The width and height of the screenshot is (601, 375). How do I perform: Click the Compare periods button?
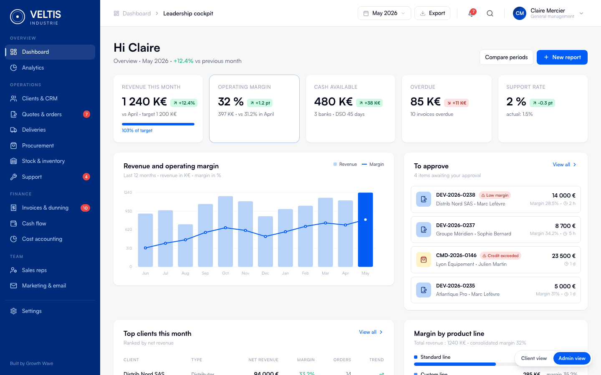pyautogui.click(x=506, y=57)
